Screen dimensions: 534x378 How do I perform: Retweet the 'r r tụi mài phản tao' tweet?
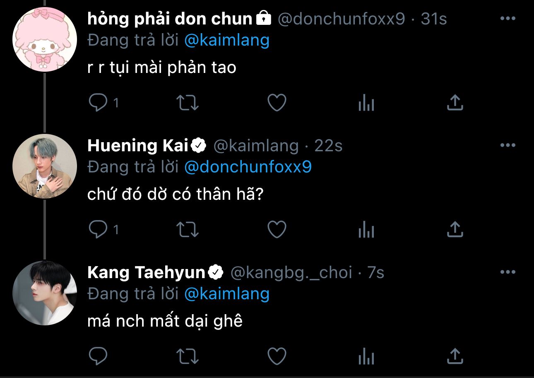[x=188, y=103]
